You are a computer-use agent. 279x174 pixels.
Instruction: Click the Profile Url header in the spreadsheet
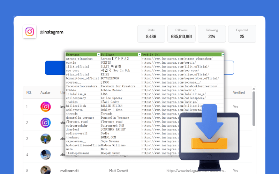coord(151,55)
